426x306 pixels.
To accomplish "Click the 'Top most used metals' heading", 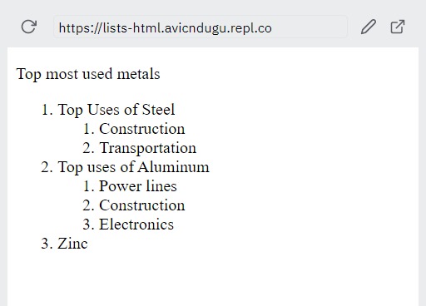I will click(88, 74).
